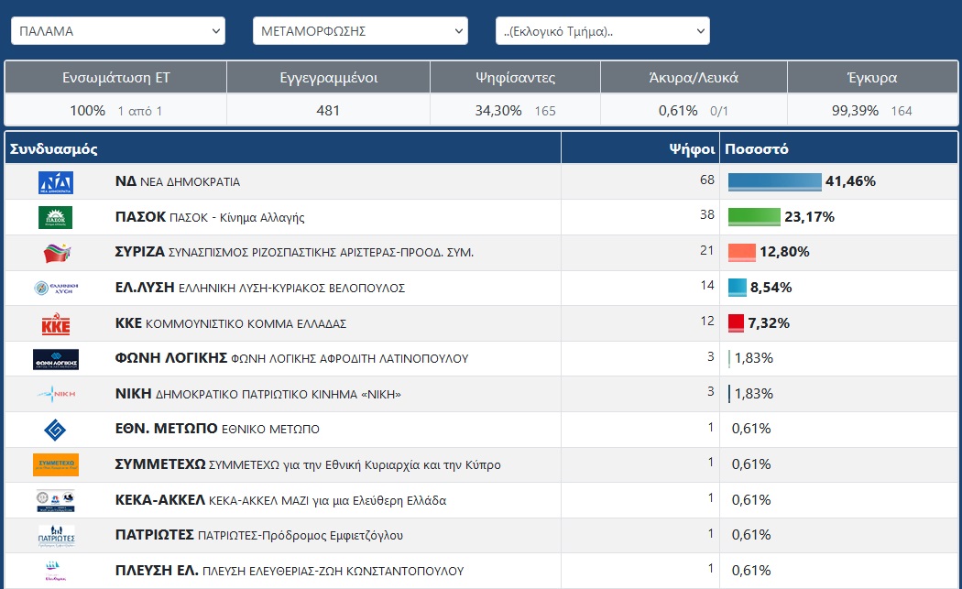This screenshot has width=962, height=589.
Task: Select the ΕΛΛΗΝΙΚΗ ΛΥΣΗ-ΚΥΡΙΑΚΟΣ ΒΕΛΟΠΟΥΛΟΣ name
Action: tap(291, 288)
